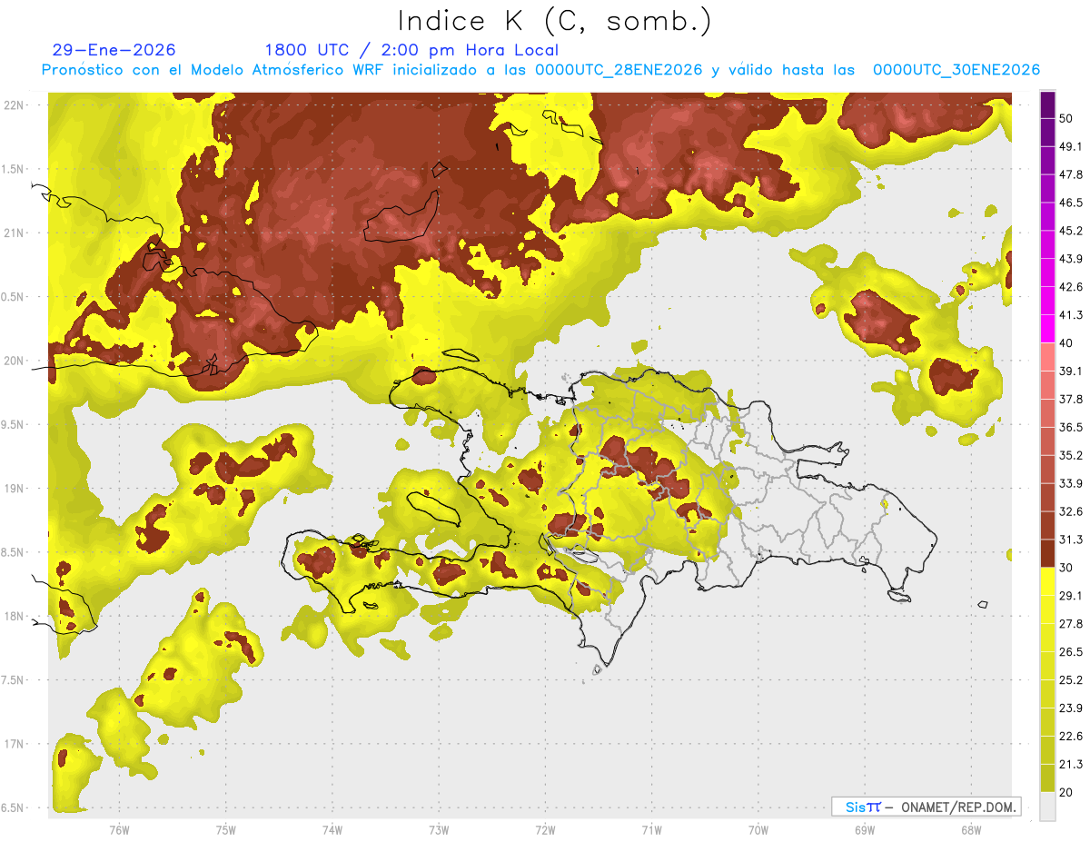Click the "27.8" color bar value

click(1071, 624)
